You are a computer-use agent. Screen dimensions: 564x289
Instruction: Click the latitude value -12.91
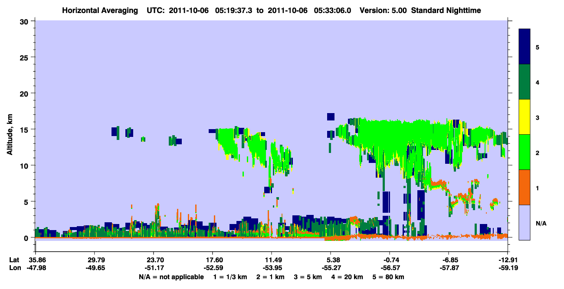pyautogui.click(x=508, y=260)
